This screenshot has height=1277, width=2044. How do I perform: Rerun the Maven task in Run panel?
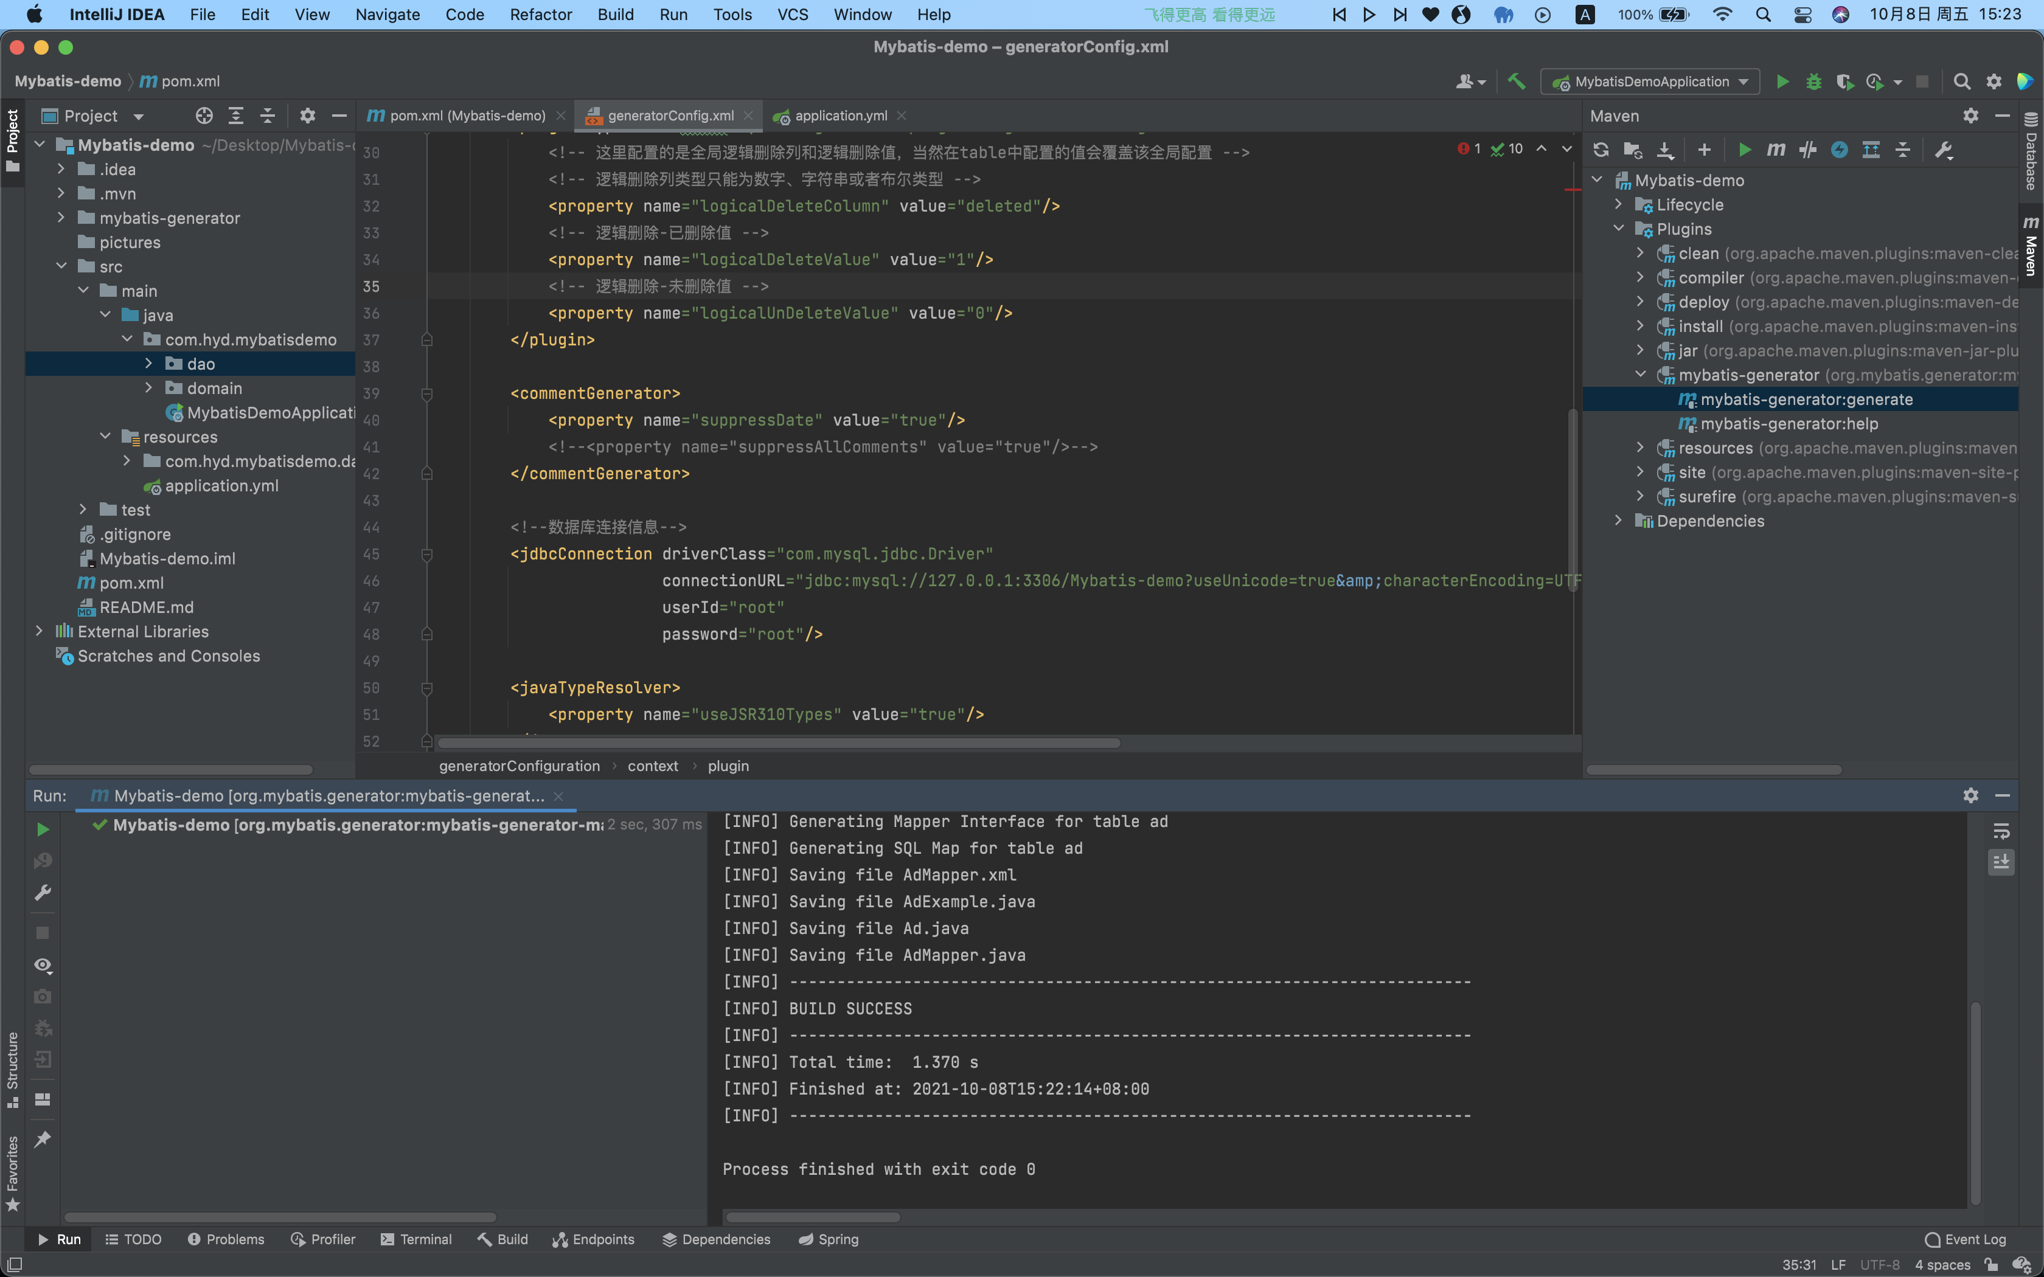[x=42, y=829]
